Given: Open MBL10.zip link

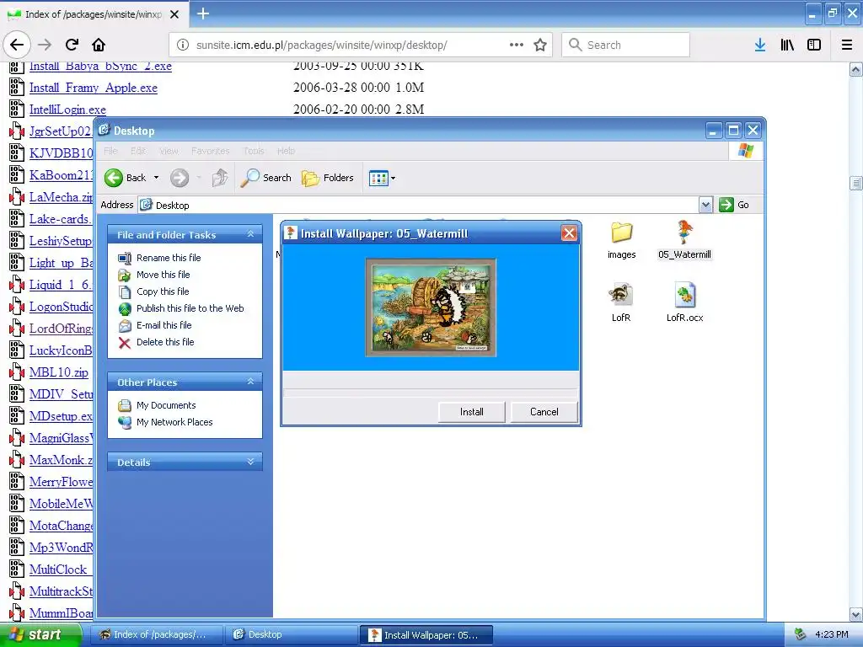Looking at the screenshot, I should pos(58,372).
